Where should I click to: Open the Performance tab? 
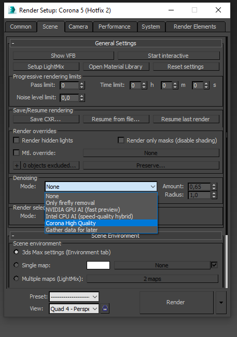click(x=115, y=27)
